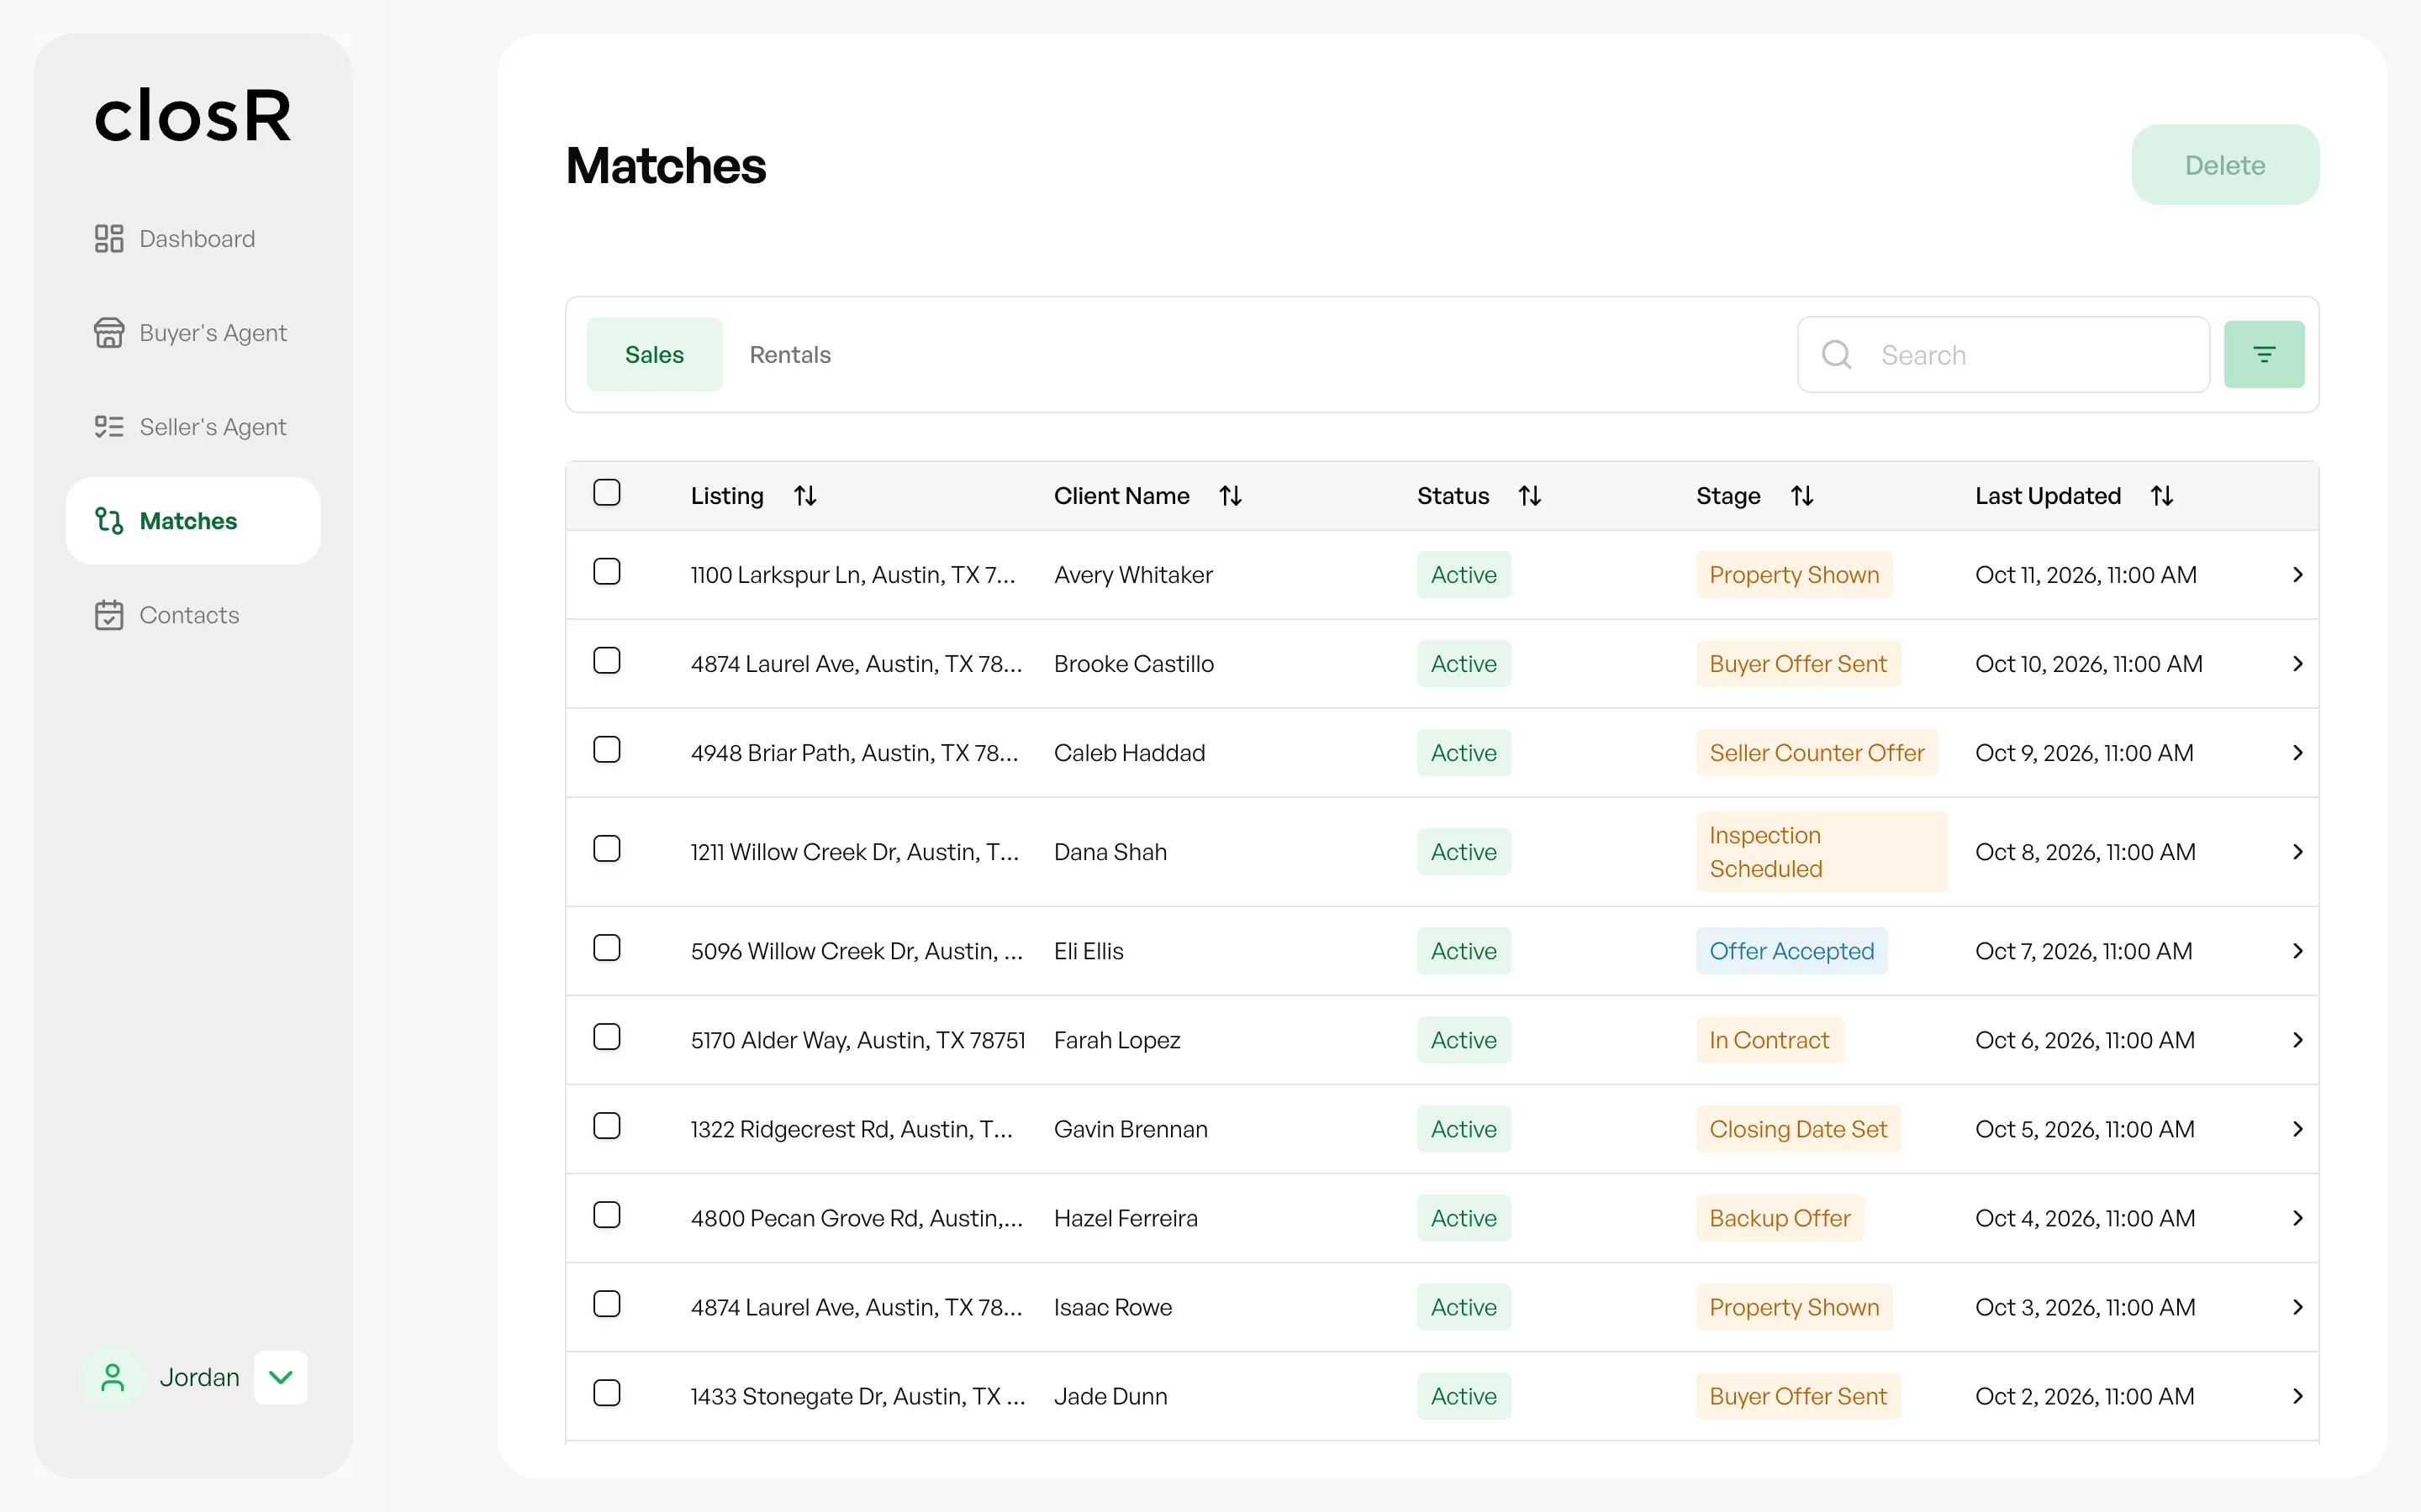This screenshot has width=2421, height=1512.
Task: Click listing 1433 Stonegate Dr
Action: click(x=857, y=1396)
